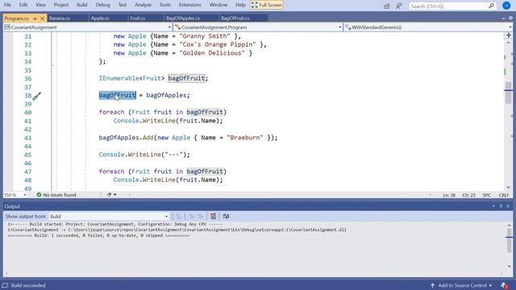Click bagOfApples in the line 38 assignment

point(166,95)
